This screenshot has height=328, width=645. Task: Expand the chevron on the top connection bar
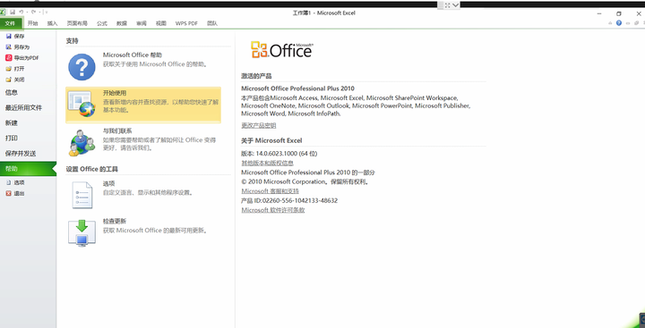pyautogui.click(x=455, y=5)
